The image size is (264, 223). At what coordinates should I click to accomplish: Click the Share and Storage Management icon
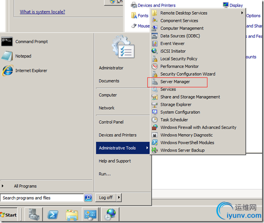click(x=154, y=97)
